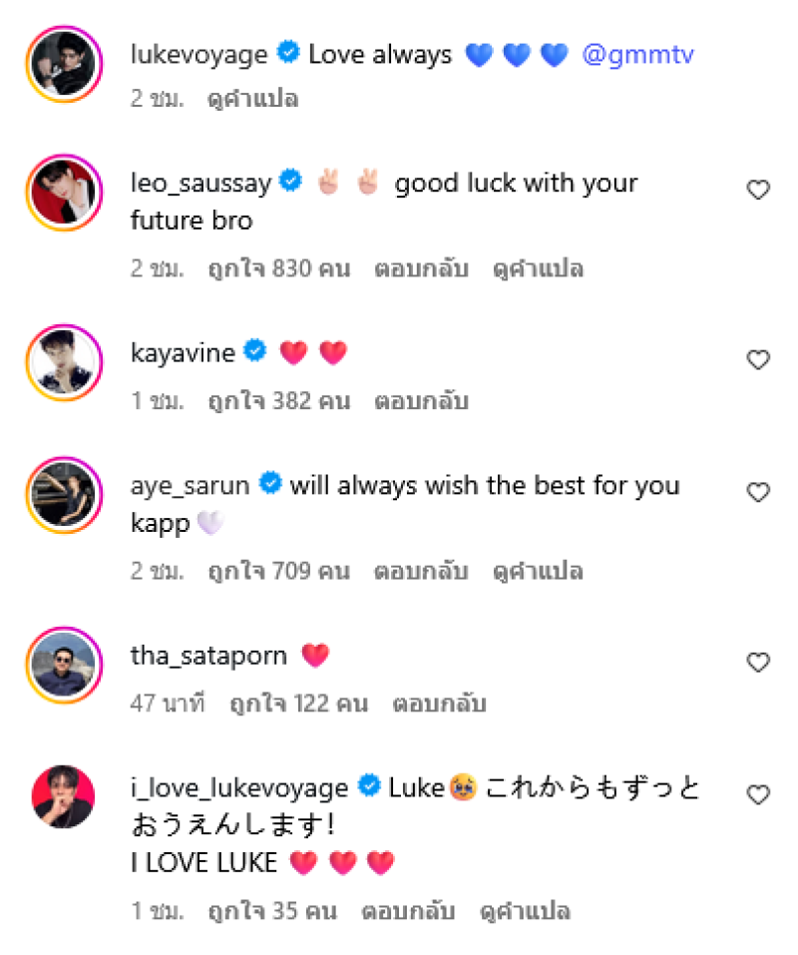Viewport: 798px width, 955px height.
Task: Reply to leo_saussay's comment
Action: (421, 268)
